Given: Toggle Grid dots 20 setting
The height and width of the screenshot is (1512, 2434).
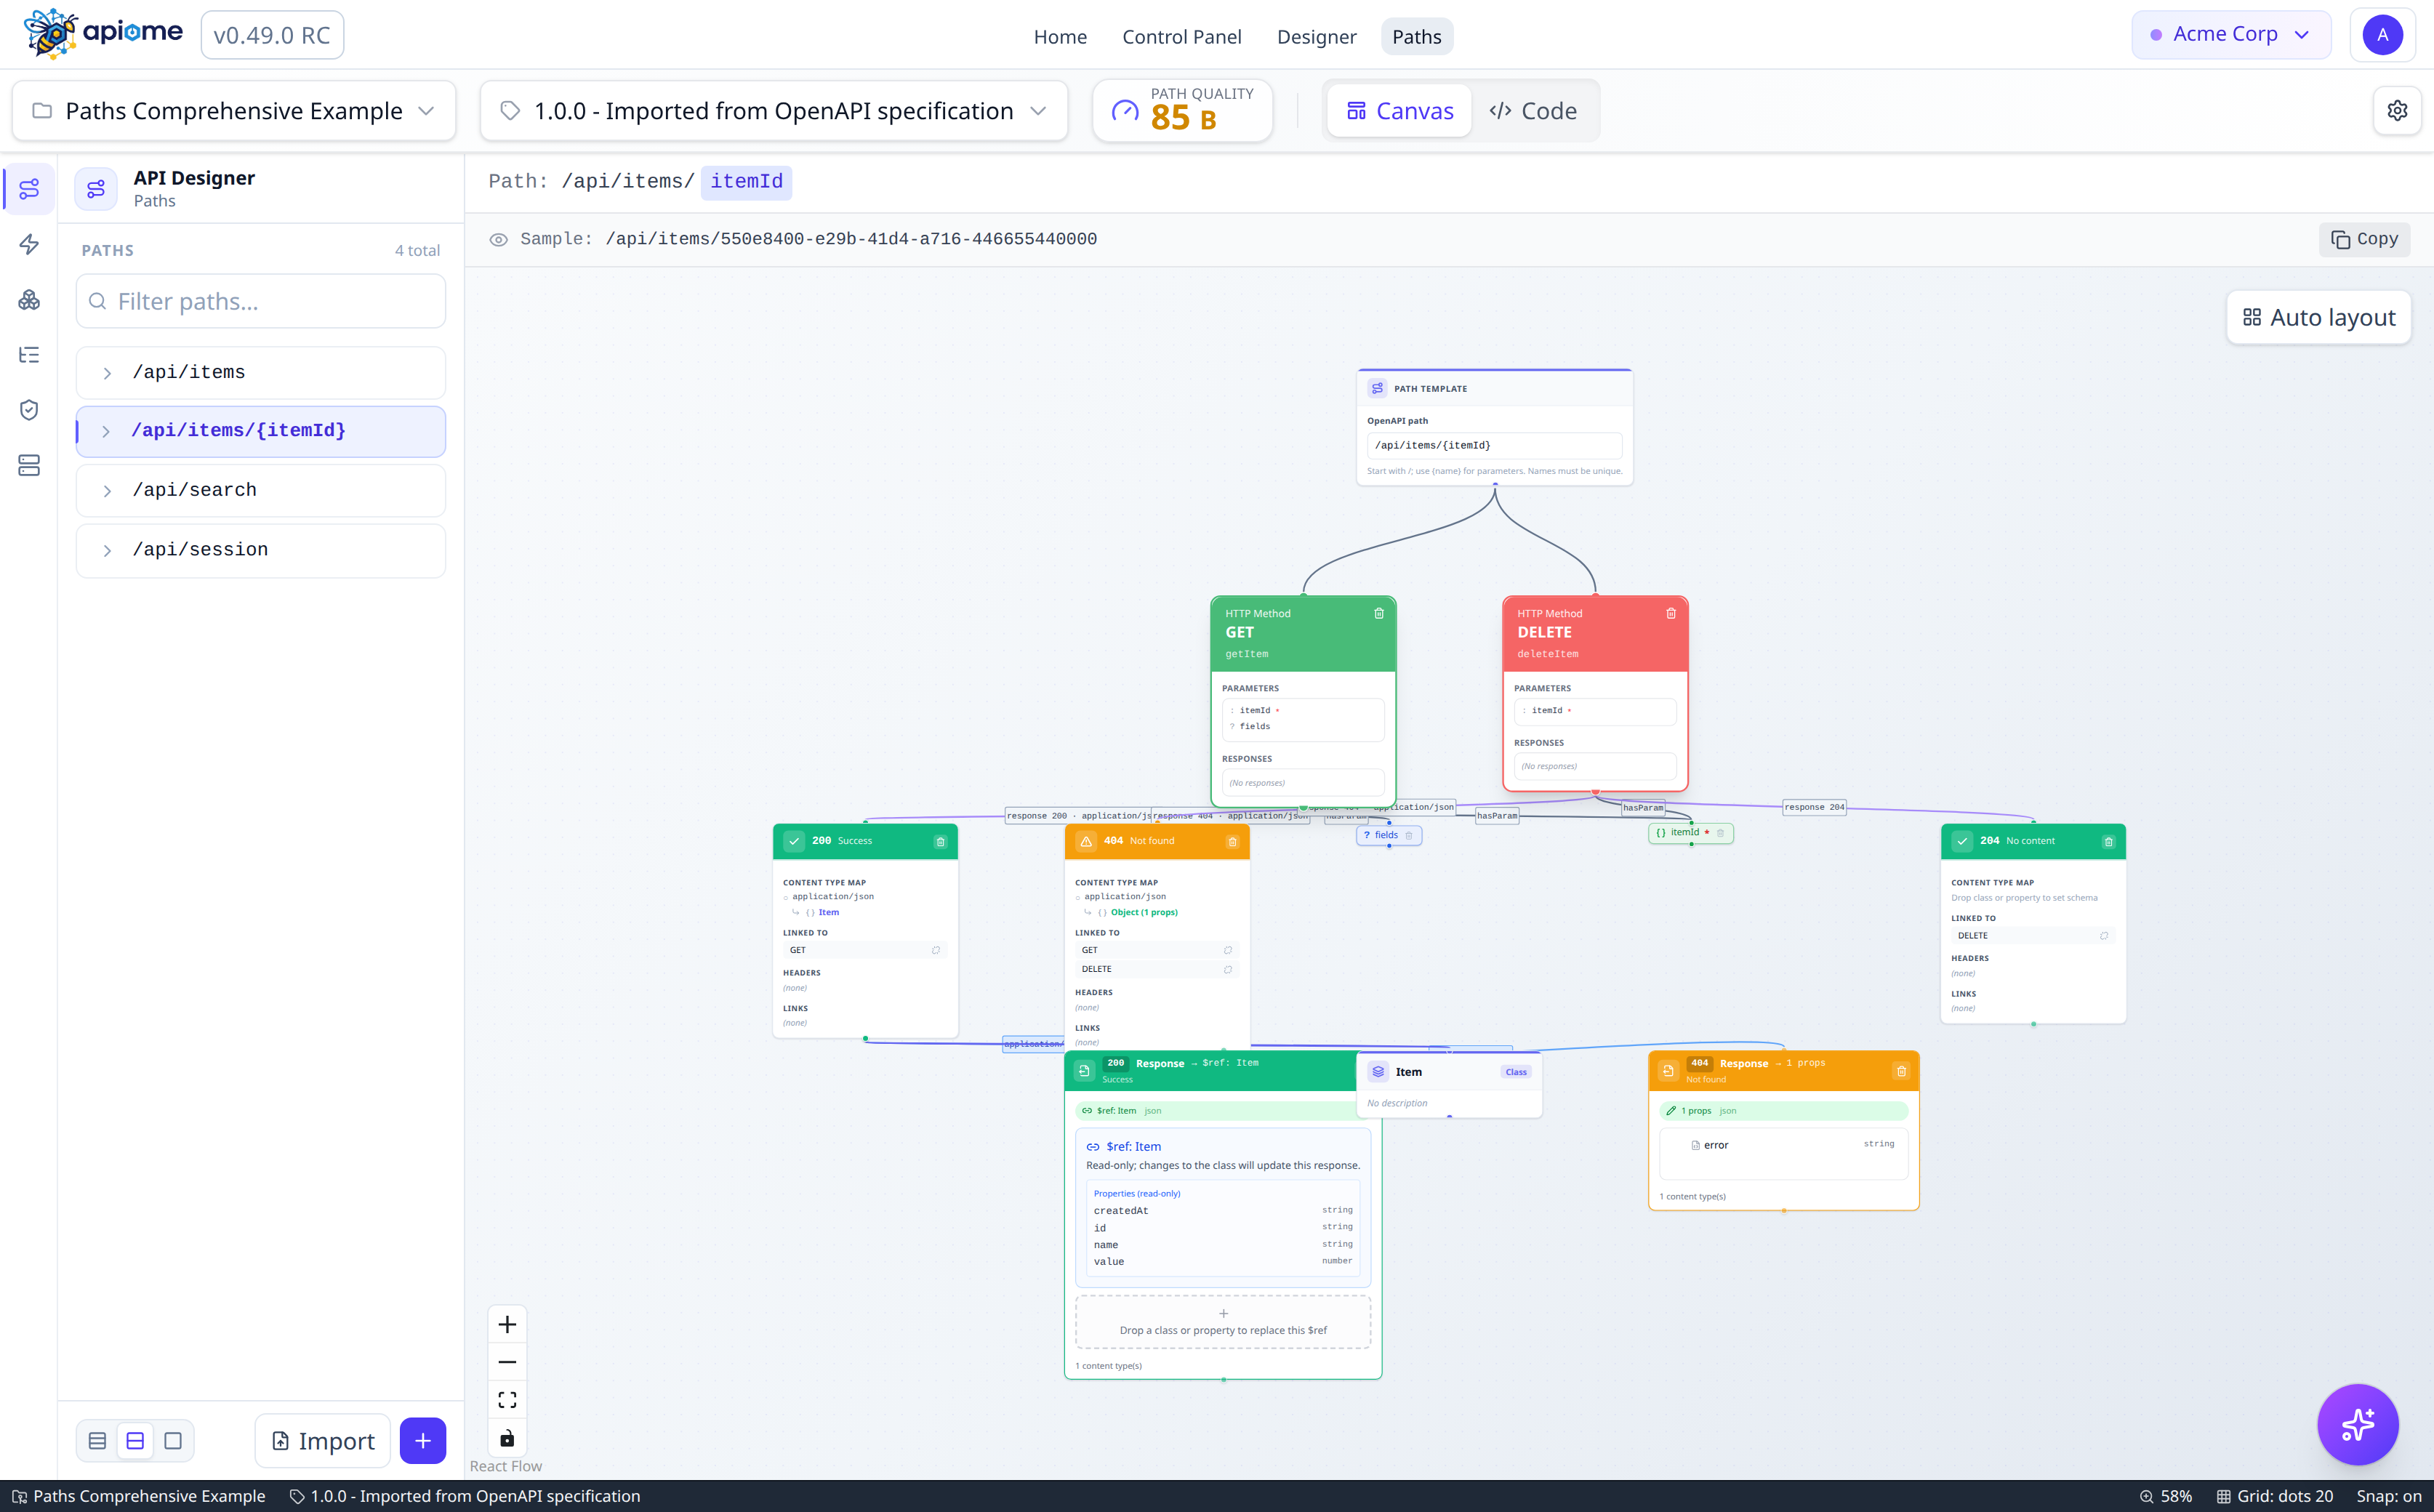Looking at the screenshot, I should (x=2275, y=1496).
